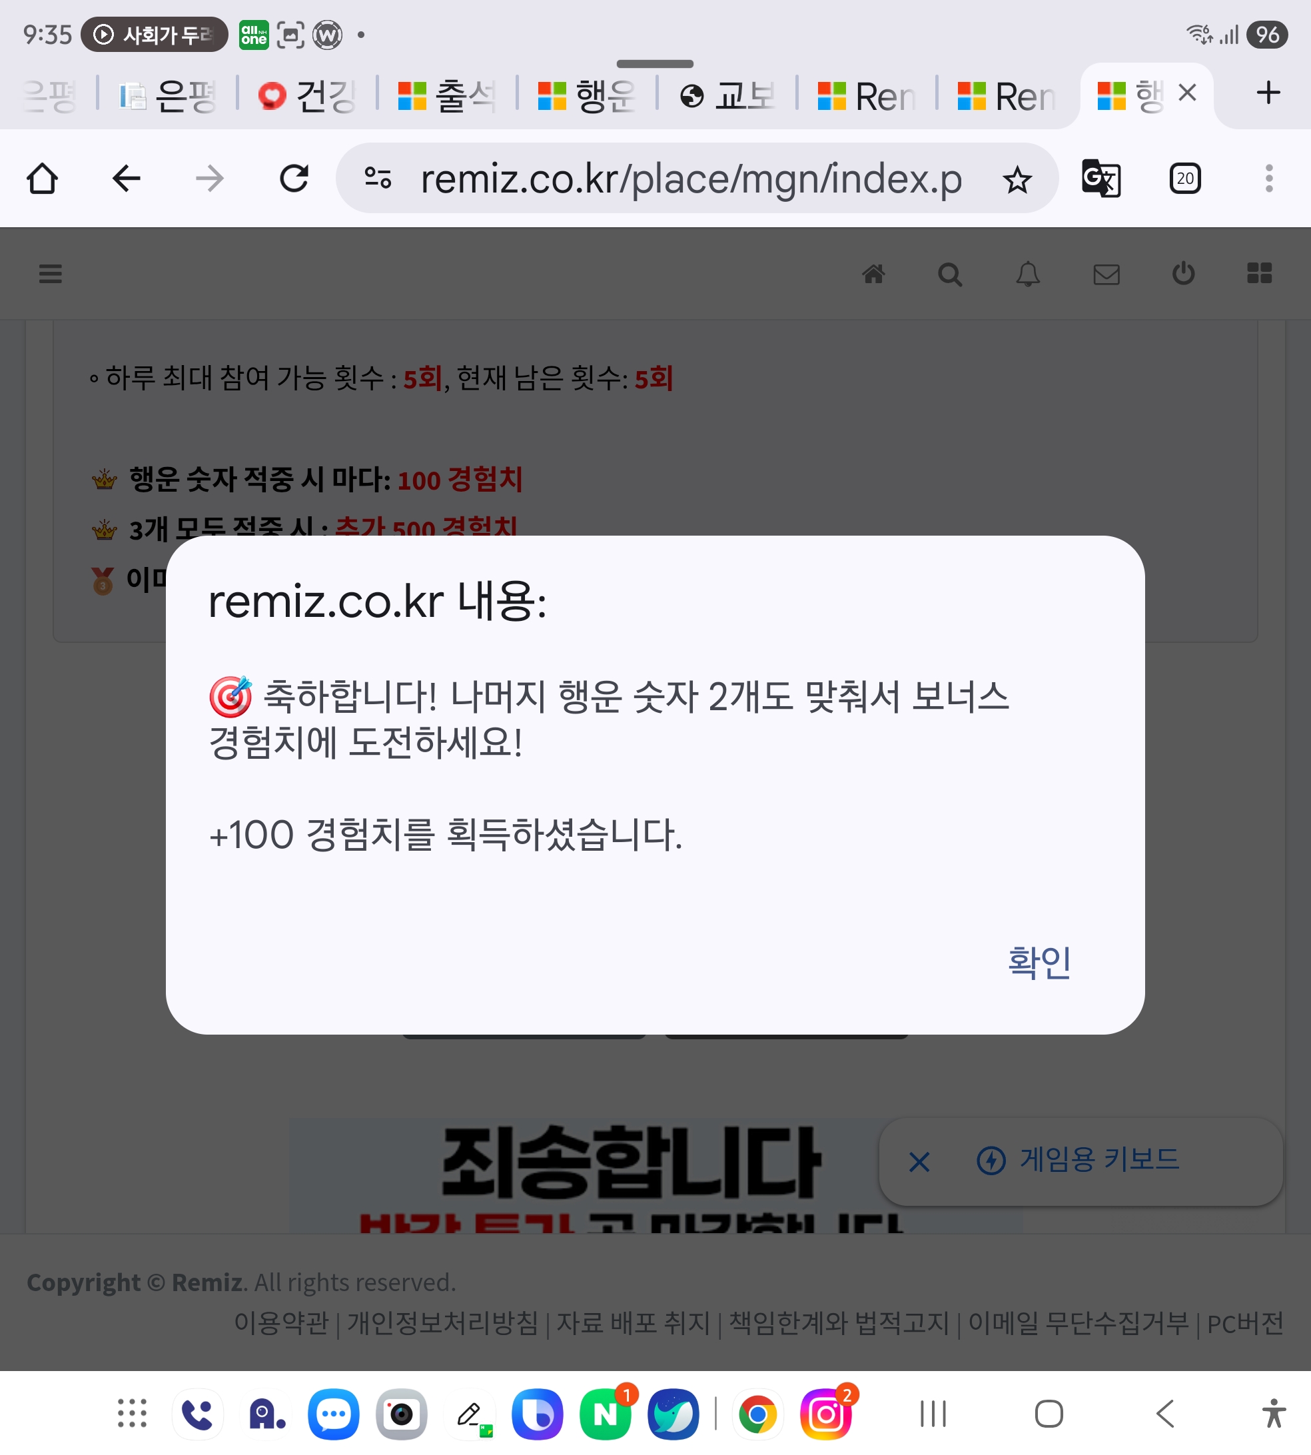Screen dimensions: 1311x1455
Task: Tap the Chrome home icon
Action: tap(42, 179)
